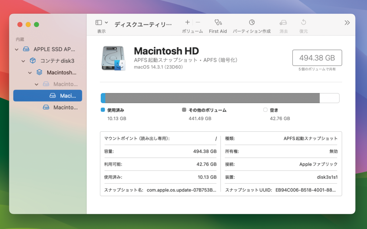
Task: Add a volume with the plus icon
Action: pyautogui.click(x=187, y=22)
